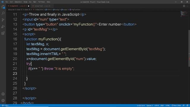Open the Go menu

click(30, 2)
